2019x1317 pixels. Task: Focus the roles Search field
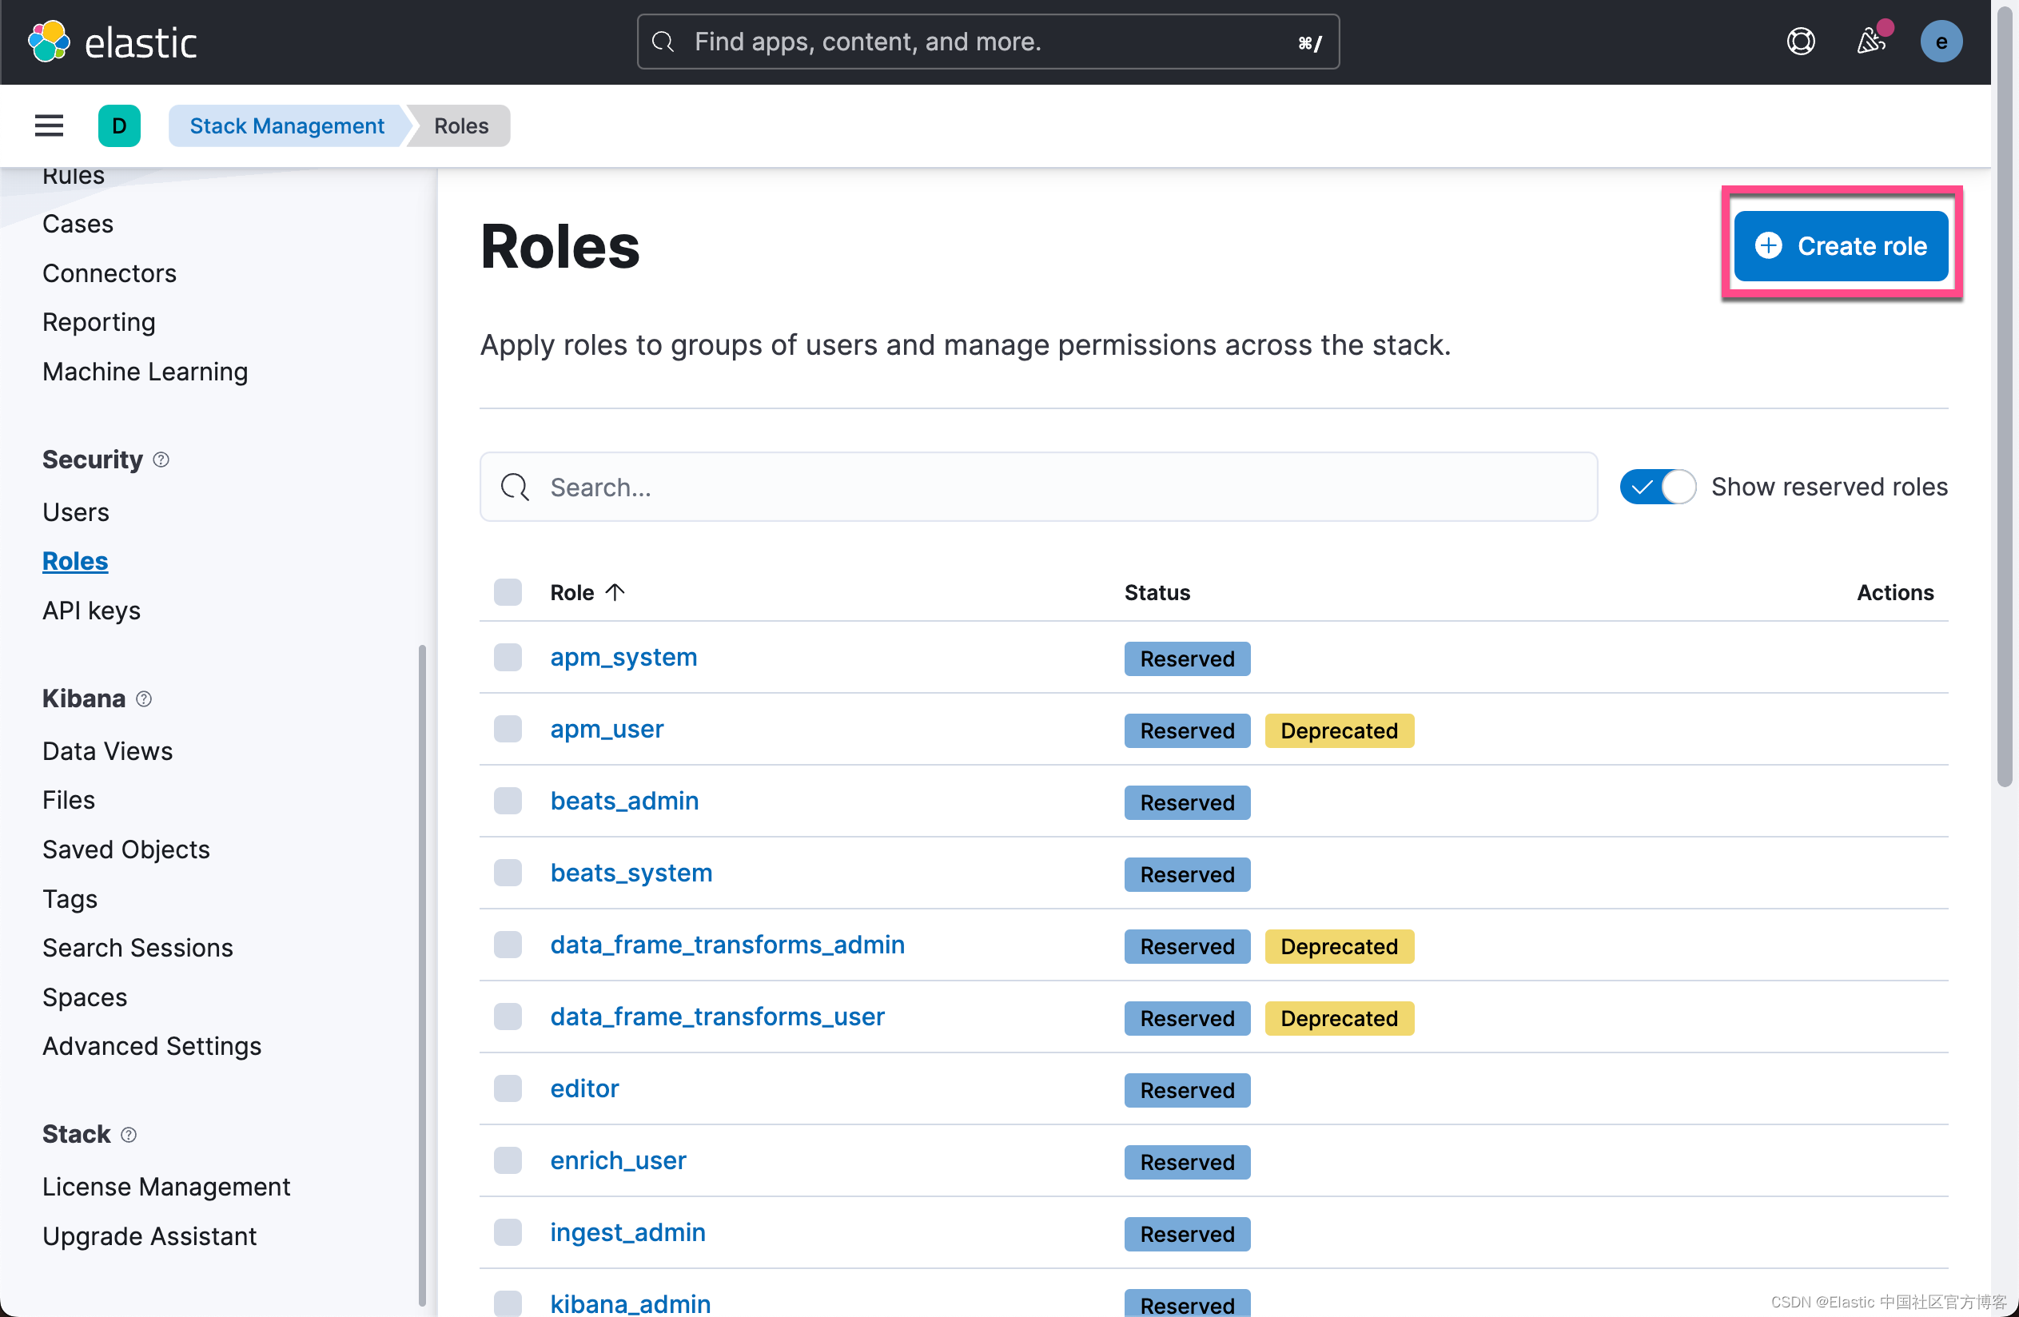pyautogui.click(x=1038, y=487)
